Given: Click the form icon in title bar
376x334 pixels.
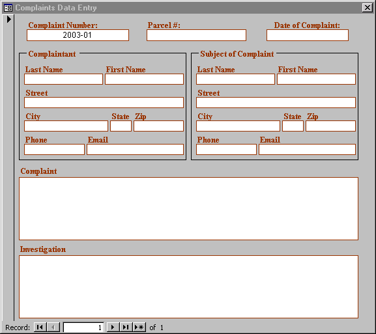Looking at the screenshot, I should tap(8, 8).
